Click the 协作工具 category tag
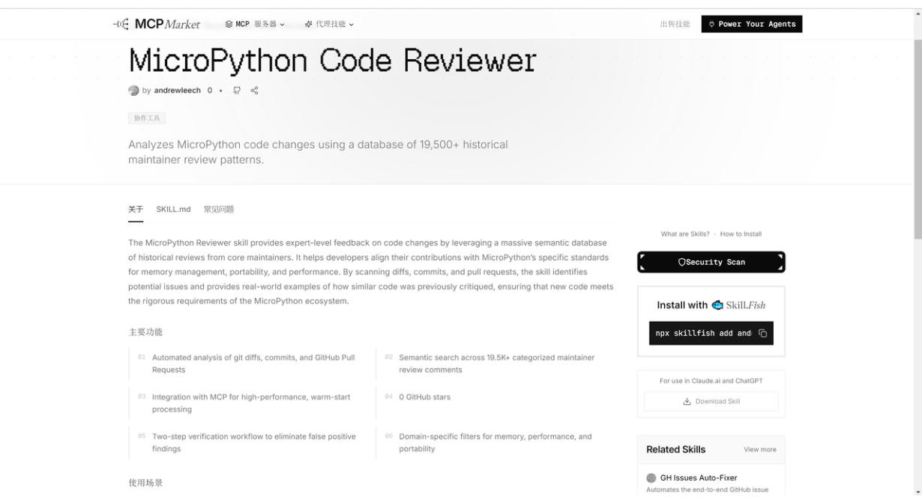Viewport: 922px width, 503px height. tap(147, 118)
